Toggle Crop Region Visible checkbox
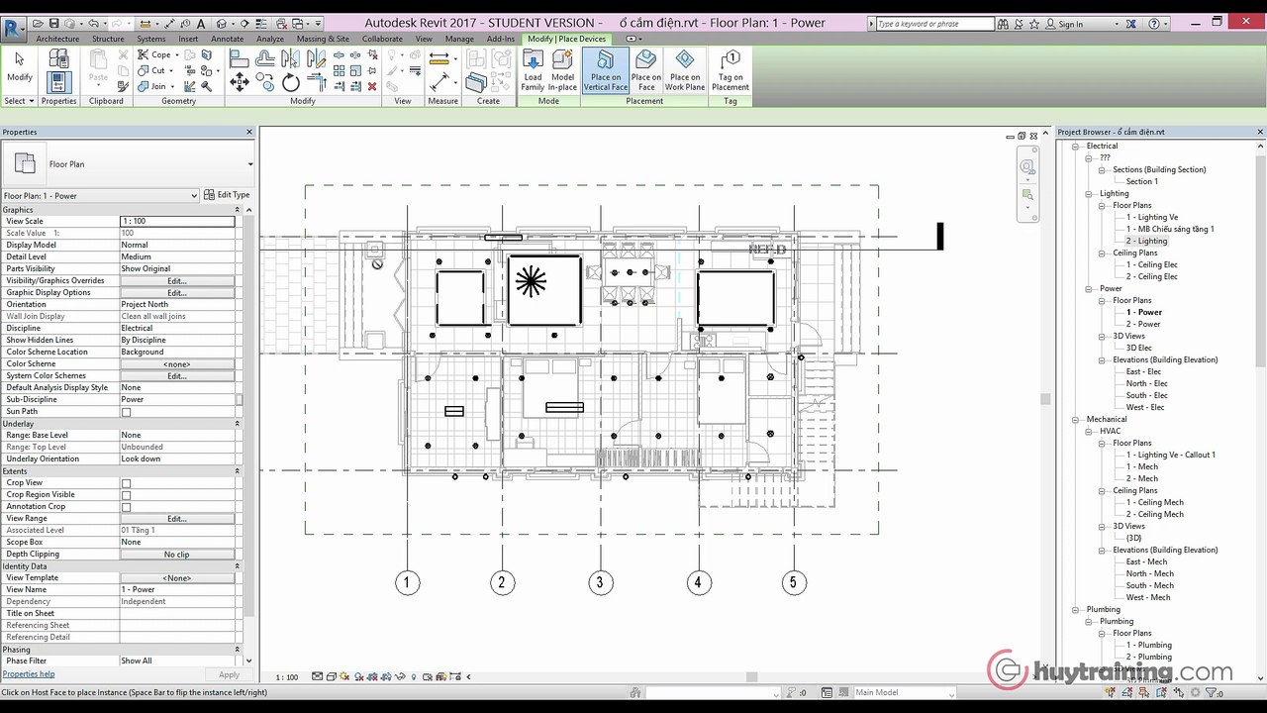1267x713 pixels. point(126,495)
